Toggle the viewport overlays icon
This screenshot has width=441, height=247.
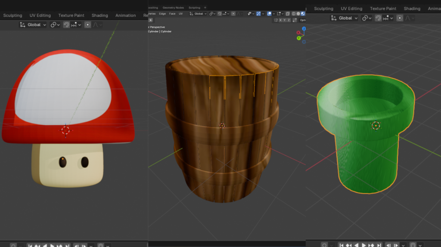(x=270, y=14)
